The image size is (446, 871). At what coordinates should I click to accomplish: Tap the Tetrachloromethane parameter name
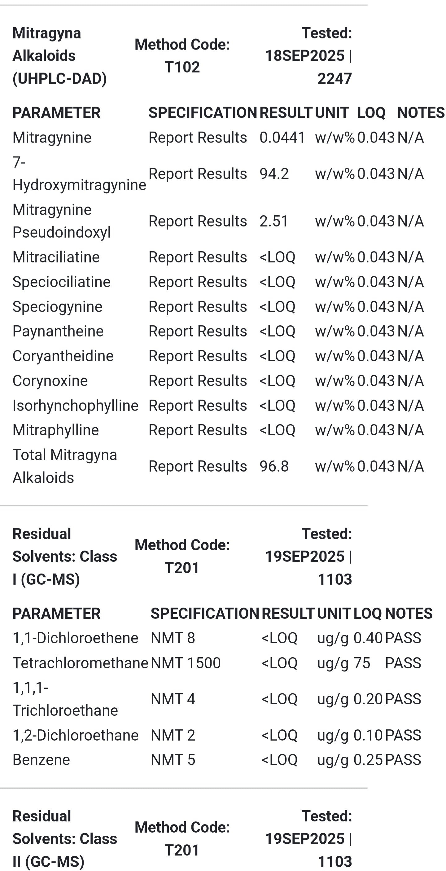click(x=80, y=663)
